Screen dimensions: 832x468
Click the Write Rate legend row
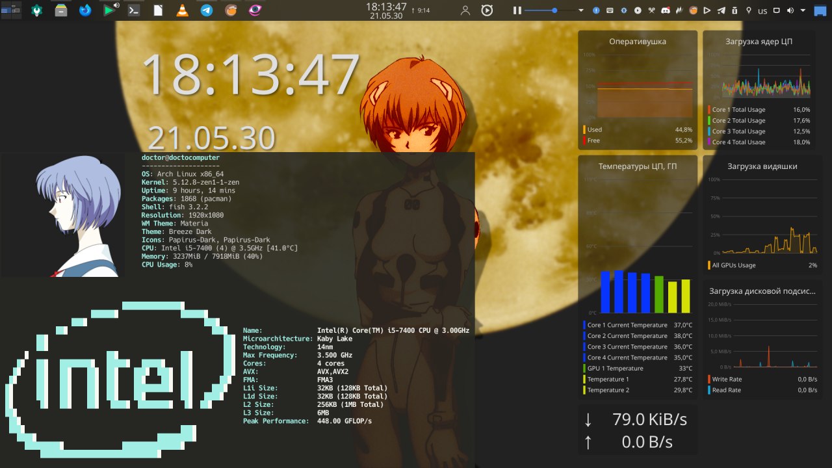(x=762, y=379)
